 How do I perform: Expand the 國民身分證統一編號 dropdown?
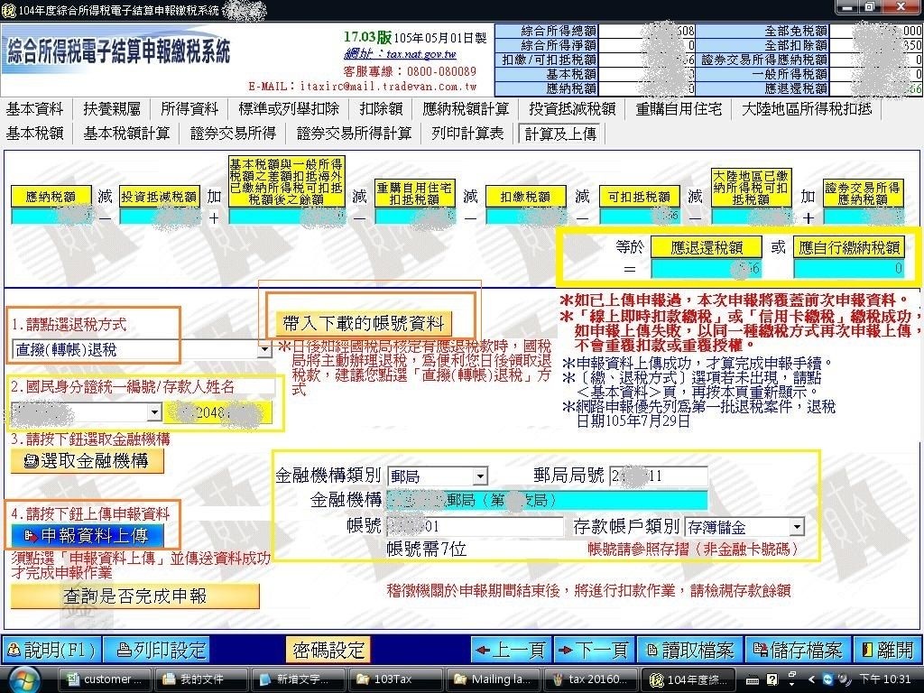154,411
